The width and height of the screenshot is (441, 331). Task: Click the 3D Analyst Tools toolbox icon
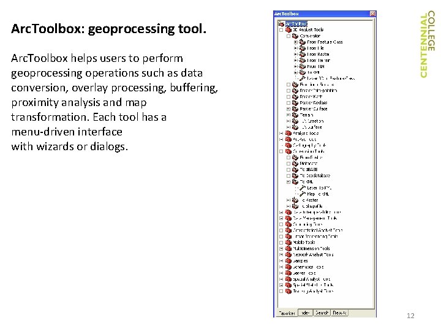tap(288, 30)
